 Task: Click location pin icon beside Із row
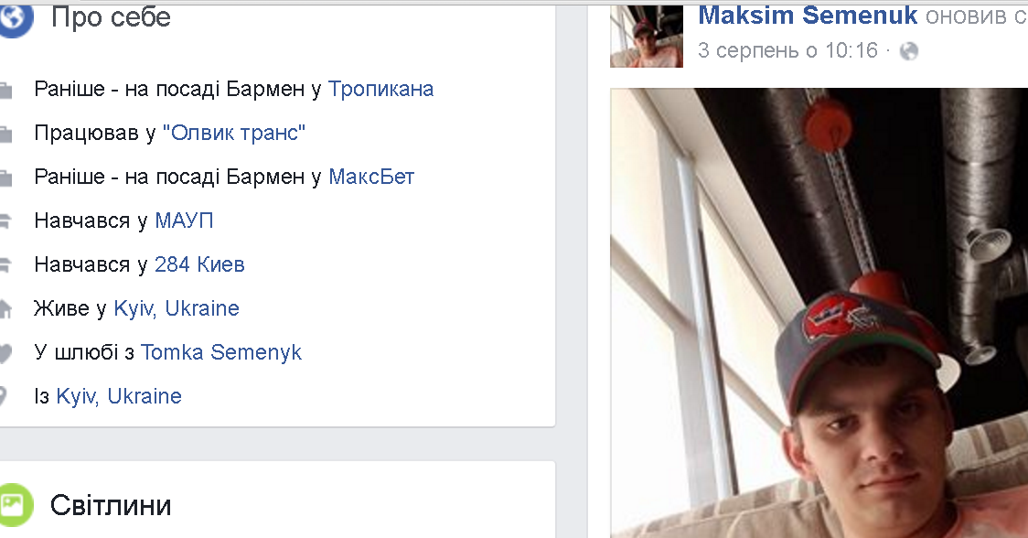click(4, 397)
